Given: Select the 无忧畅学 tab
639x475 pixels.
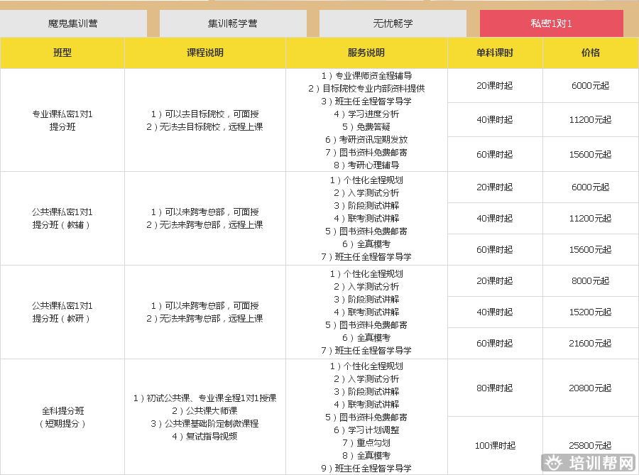Looking at the screenshot, I should [x=393, y=23].
